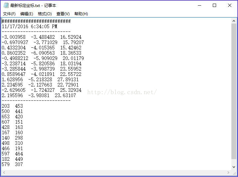Click the window resize grip corner
Image resolution: width=238 pixels, height=177 pixels.
(234, 173)
